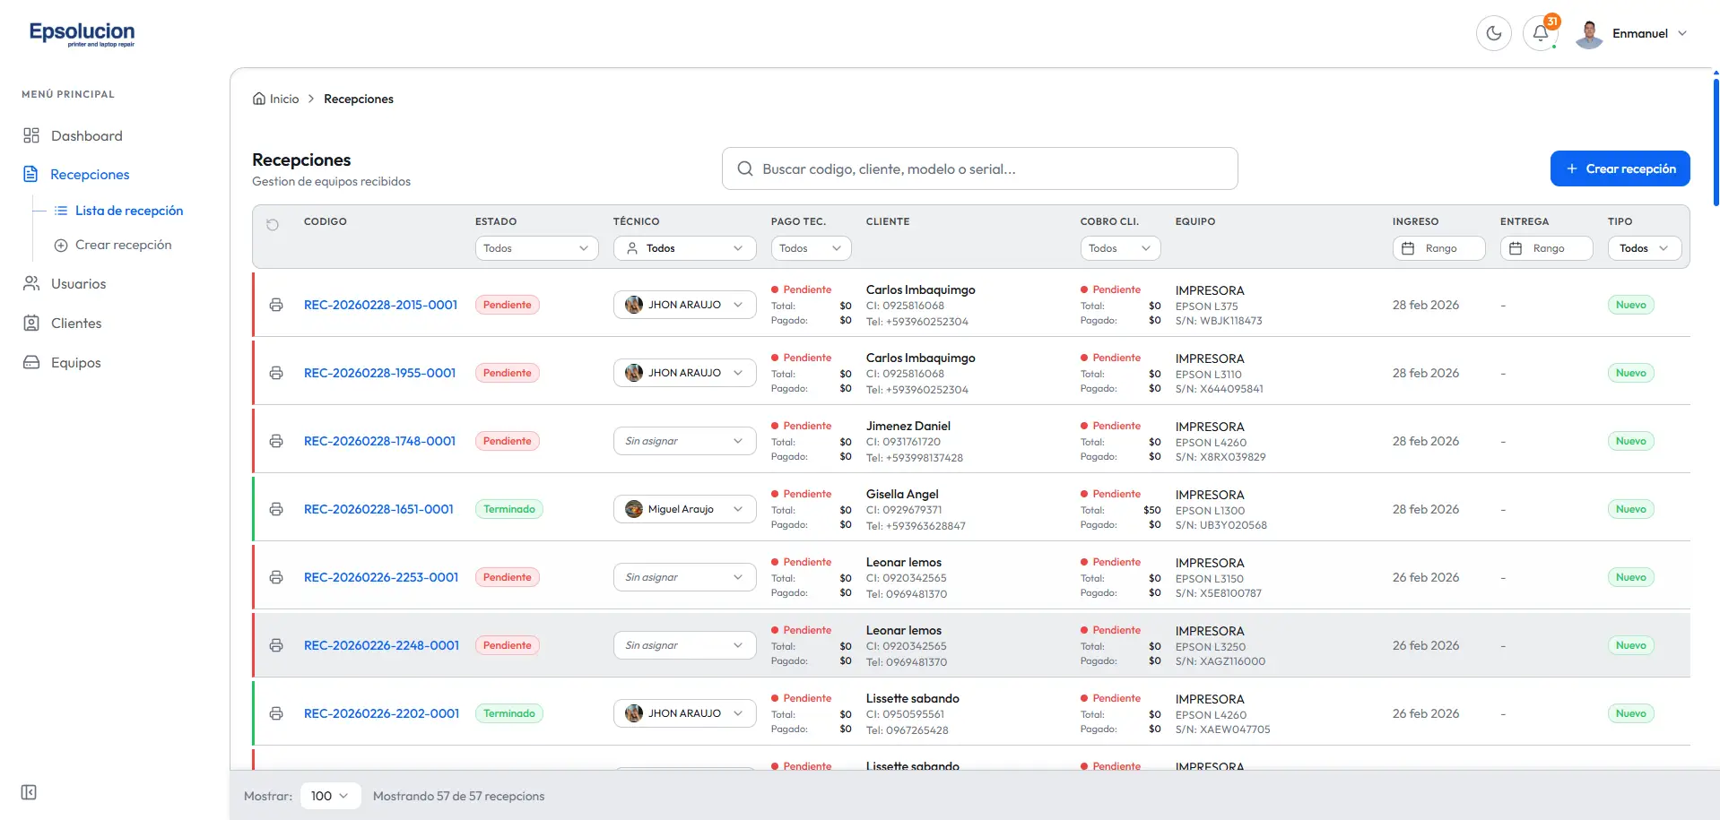
Task: Collapse the sidebar using the bottom-left arrow
Action: pyautogui.click(x=28, y=792)
